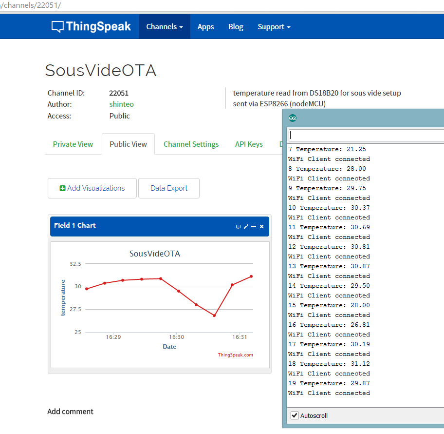Click the Access value Public
The width and height of the screenshot is (444, 434).
pyautogui.click(x=119, y=116)
